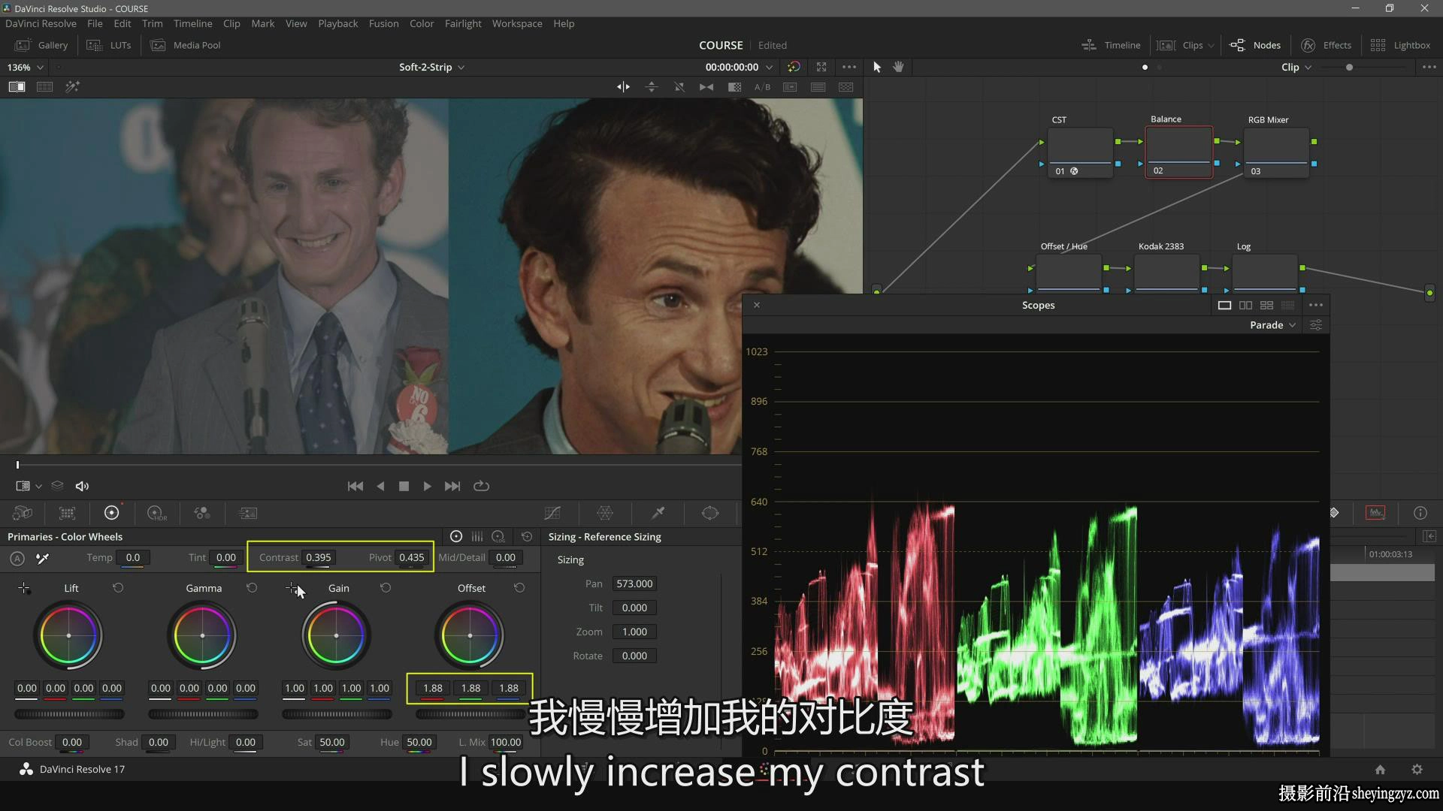This screenshot has height=811, width=1443.
Task: Reset the Offset wheel
Action: [x=519, y=587]
